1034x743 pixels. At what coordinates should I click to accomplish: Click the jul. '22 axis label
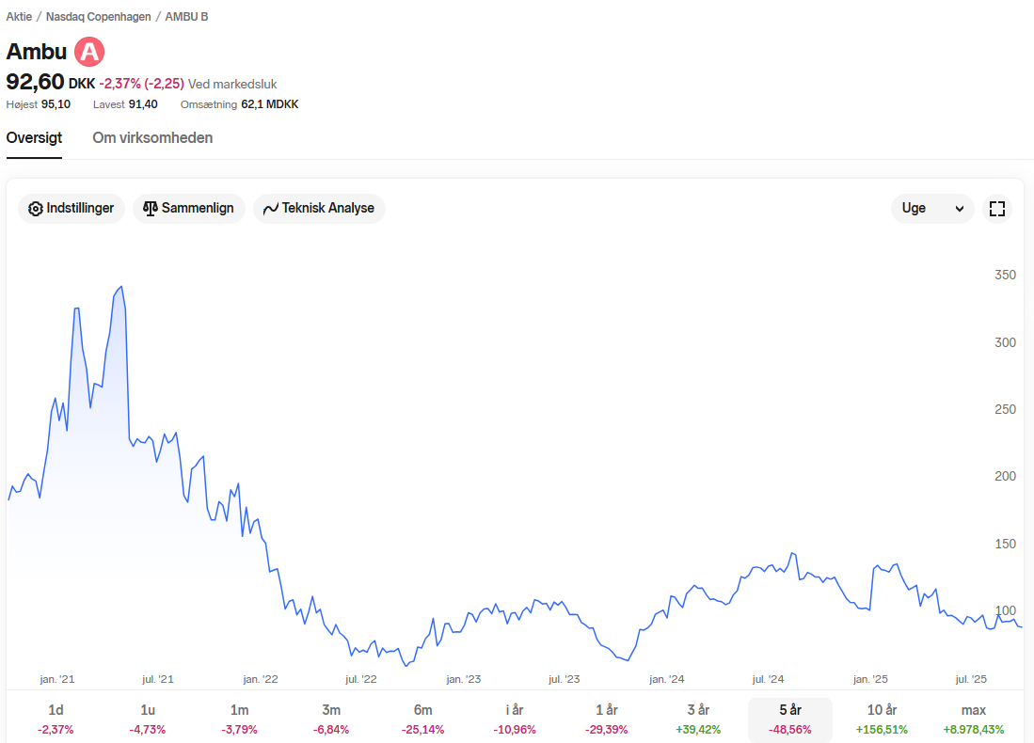[x=360, y=679]
